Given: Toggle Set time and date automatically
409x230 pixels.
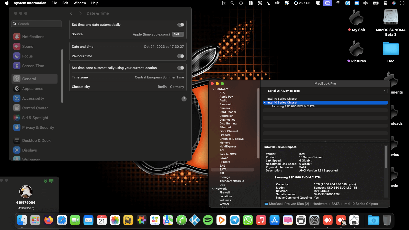Looking at the screenshot, I should click(x=181, y=25).
